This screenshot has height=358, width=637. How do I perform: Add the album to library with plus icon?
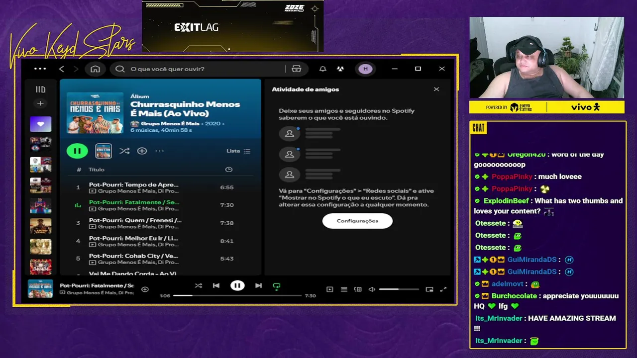pyautogui.click(x=142, y=151)
